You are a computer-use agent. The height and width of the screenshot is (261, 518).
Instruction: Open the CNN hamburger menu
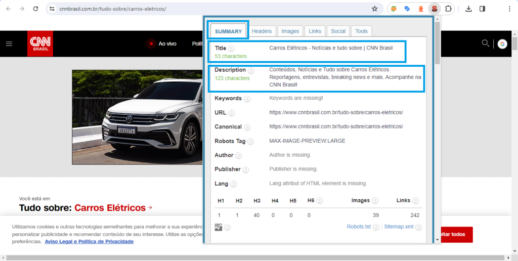tap(9, 43)
